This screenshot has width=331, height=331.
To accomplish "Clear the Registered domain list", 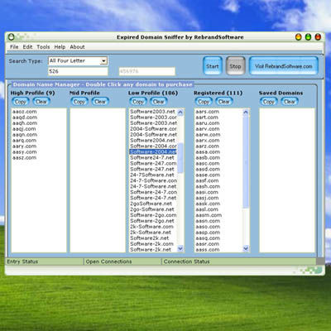I will coord(224,102).
